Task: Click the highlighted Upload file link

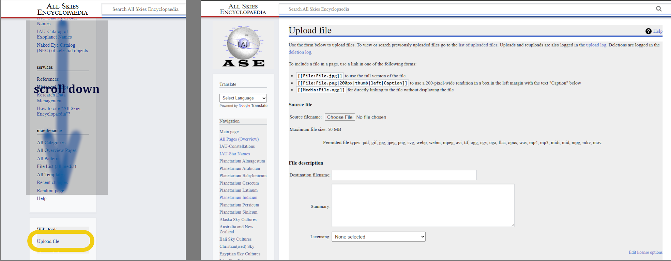Action: click(x=48, y=241)
